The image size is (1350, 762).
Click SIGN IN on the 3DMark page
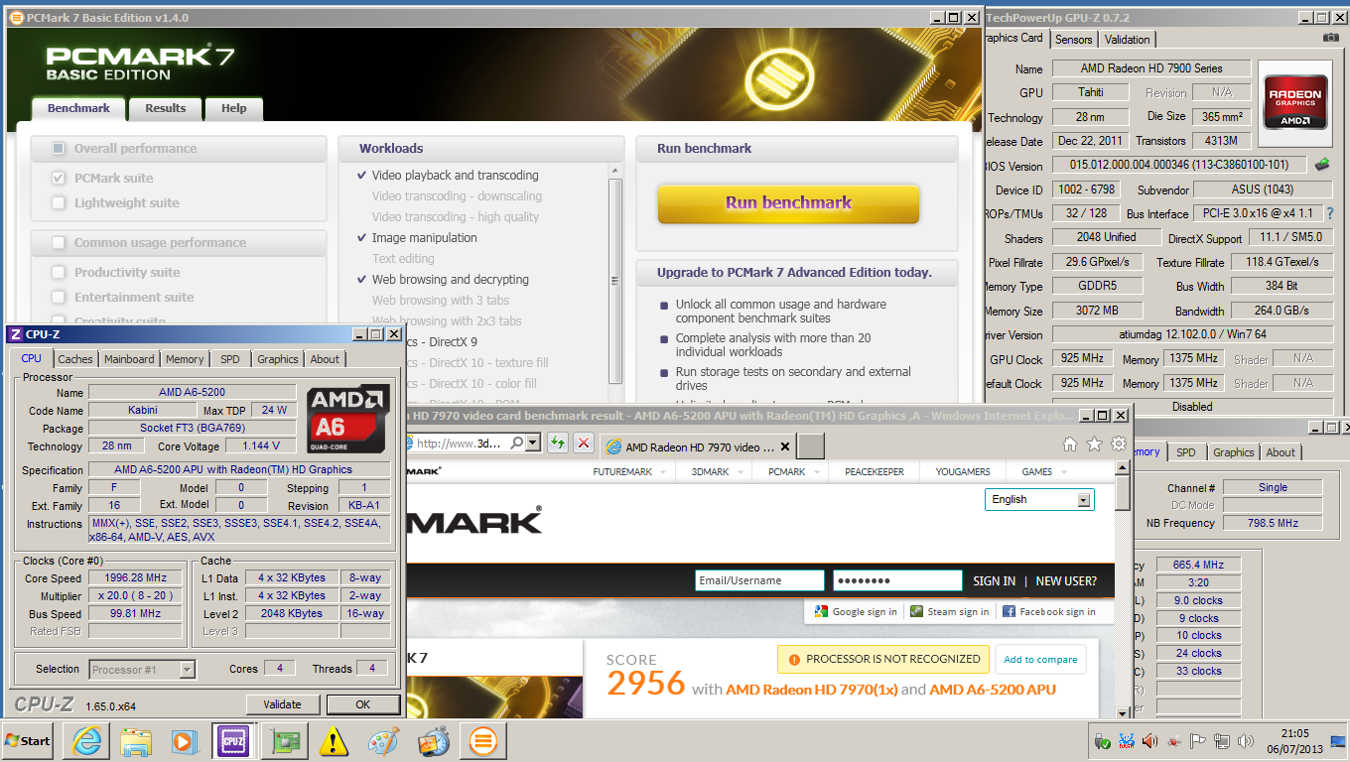994,581
